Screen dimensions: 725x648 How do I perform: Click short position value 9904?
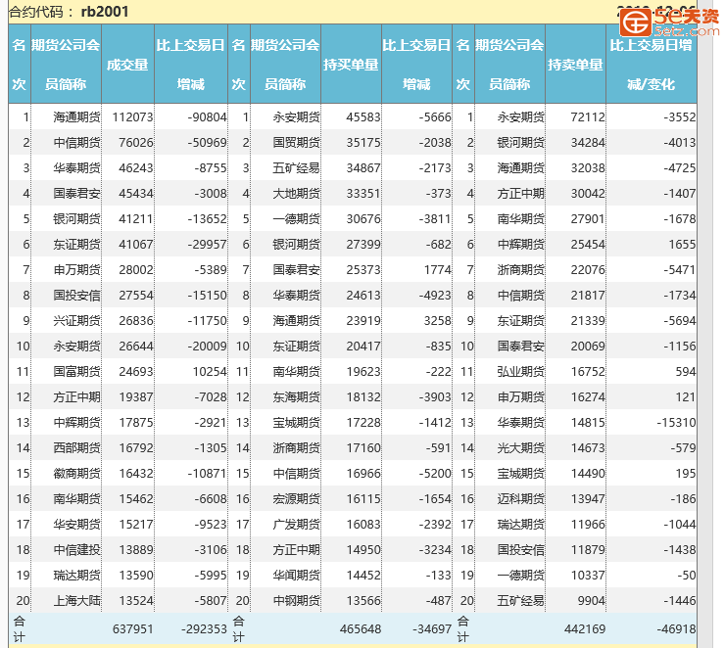tap(592, 601)
